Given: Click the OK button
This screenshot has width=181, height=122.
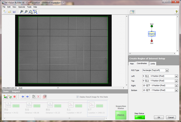Looking at the screenshot, I should click(x=159, y=117).
